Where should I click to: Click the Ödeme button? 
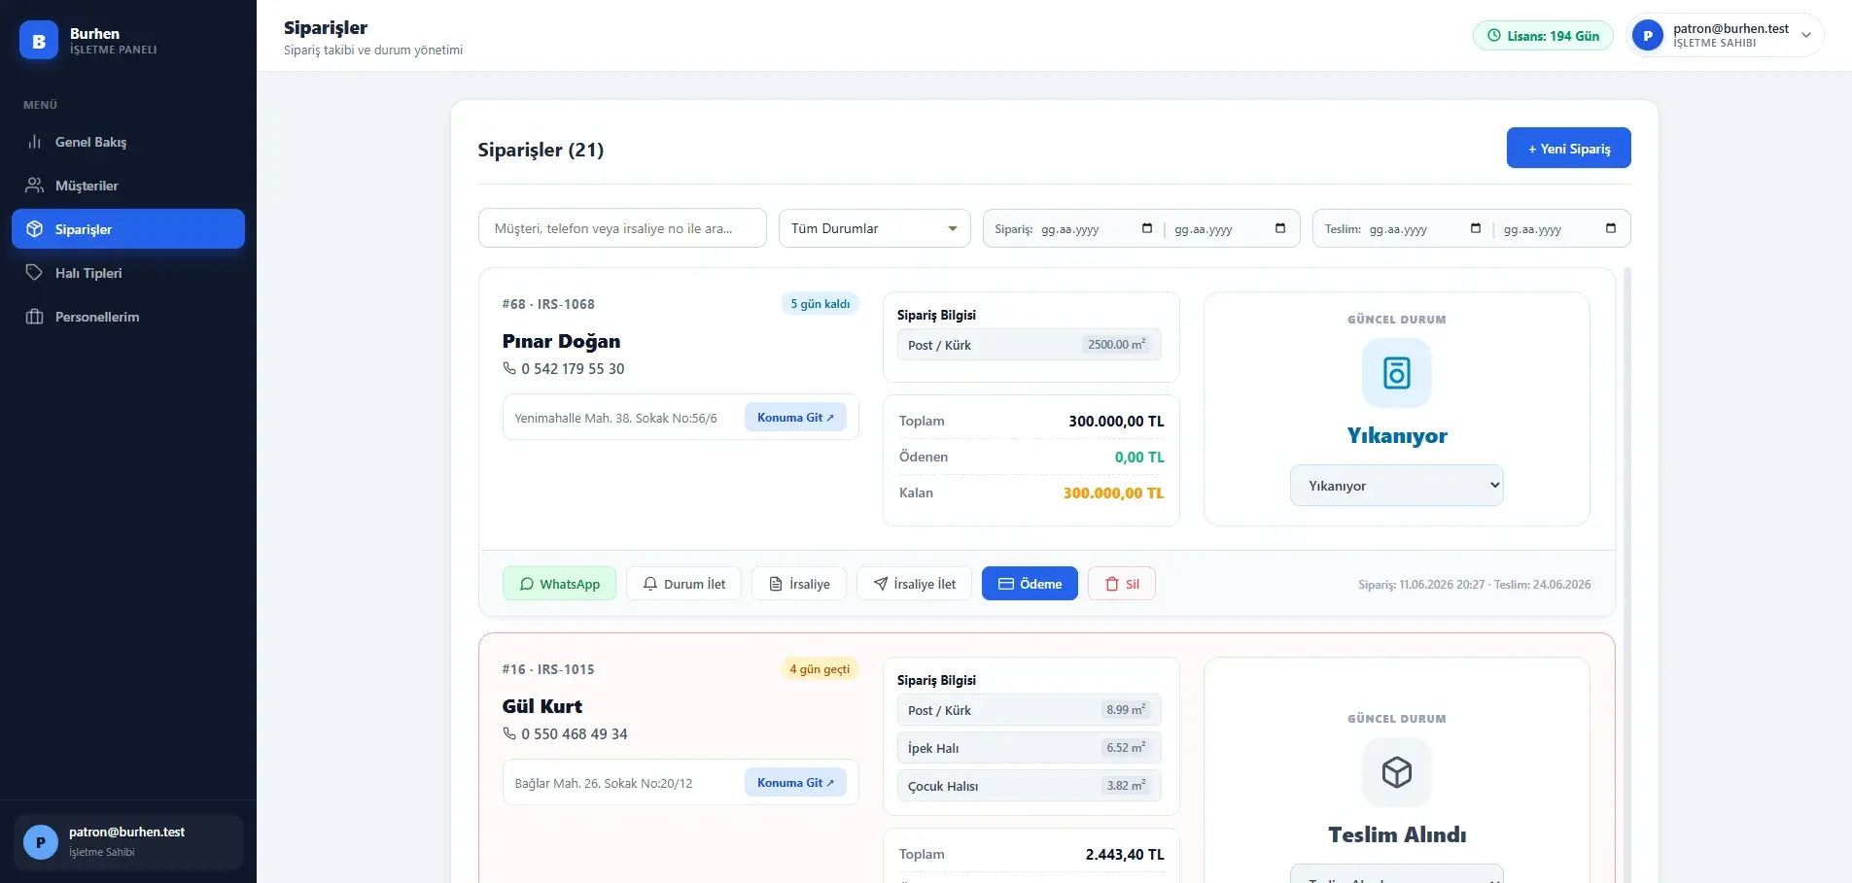click(x=1030, y=584)
